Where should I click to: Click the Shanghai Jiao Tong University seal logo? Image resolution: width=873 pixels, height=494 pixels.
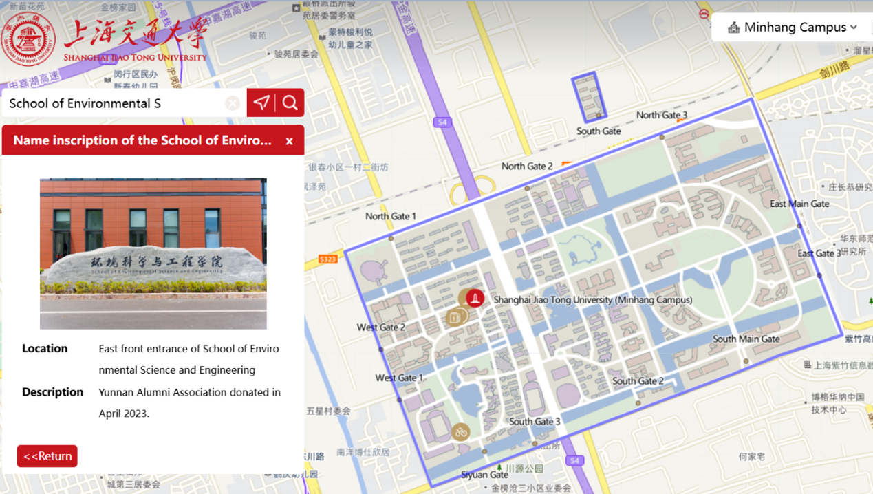point(28,38)
